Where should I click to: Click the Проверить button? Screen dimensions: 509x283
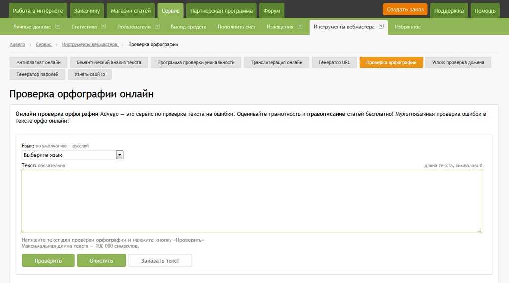point(48,261)
